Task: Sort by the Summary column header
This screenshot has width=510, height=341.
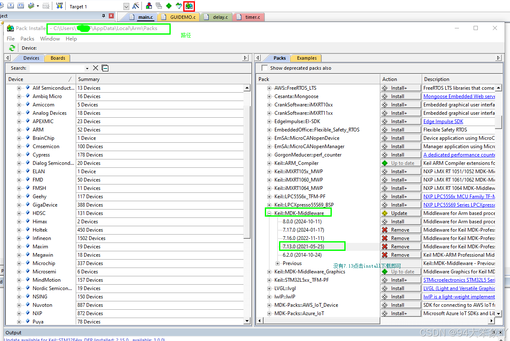Action: [159, 79]
